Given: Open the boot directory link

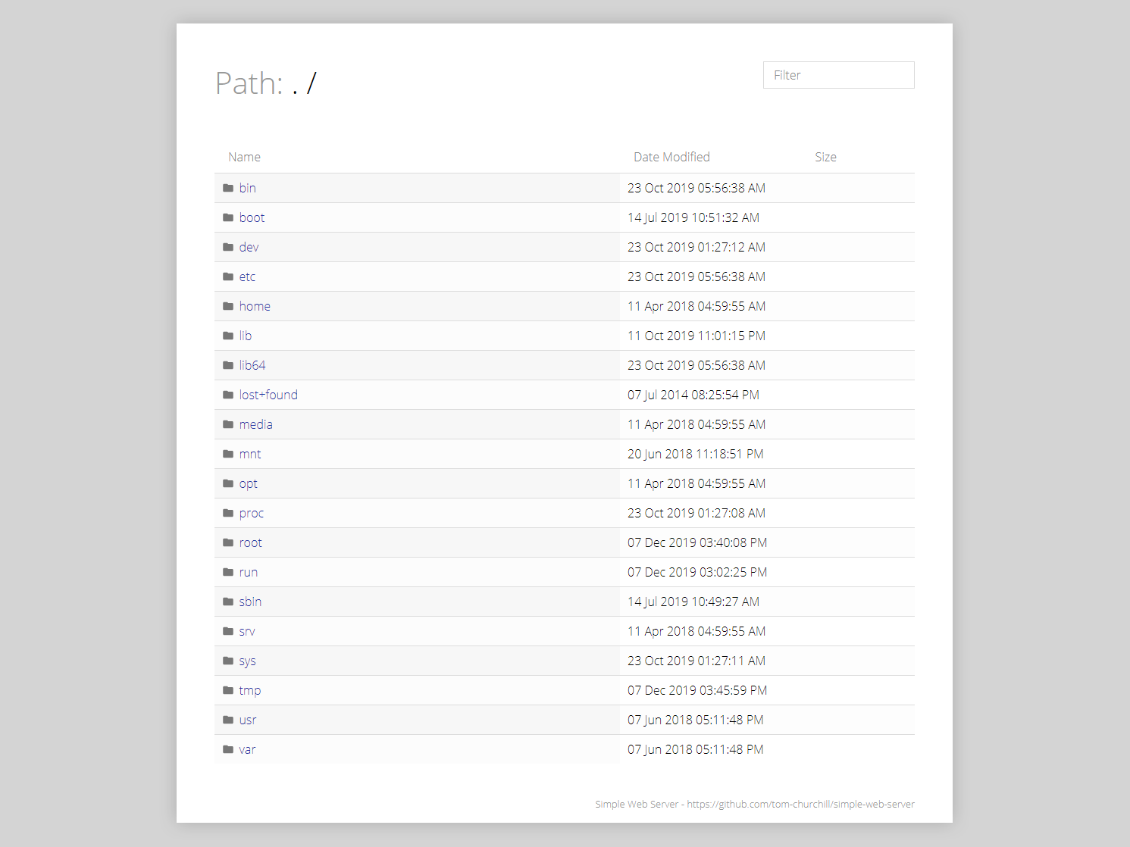Looking at the screenshot, I should (x=252, y=217).
